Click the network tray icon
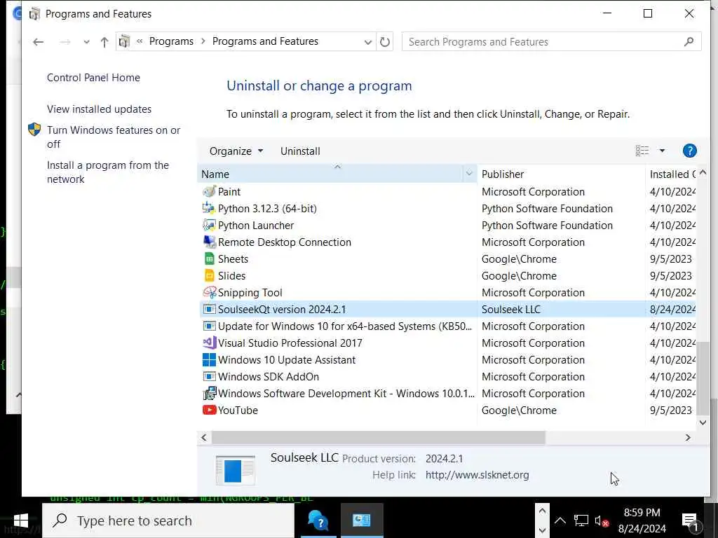 [581, 520]
